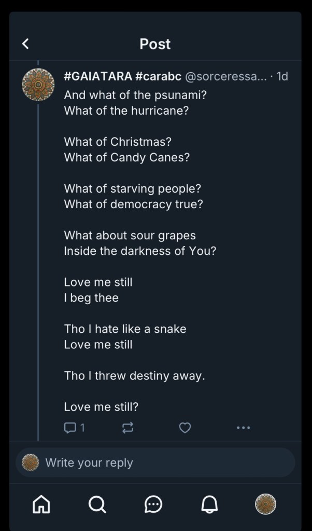The image size is (312, 531).
Task: Tap the small avatar beside the reply box
Action: [31, 462]
